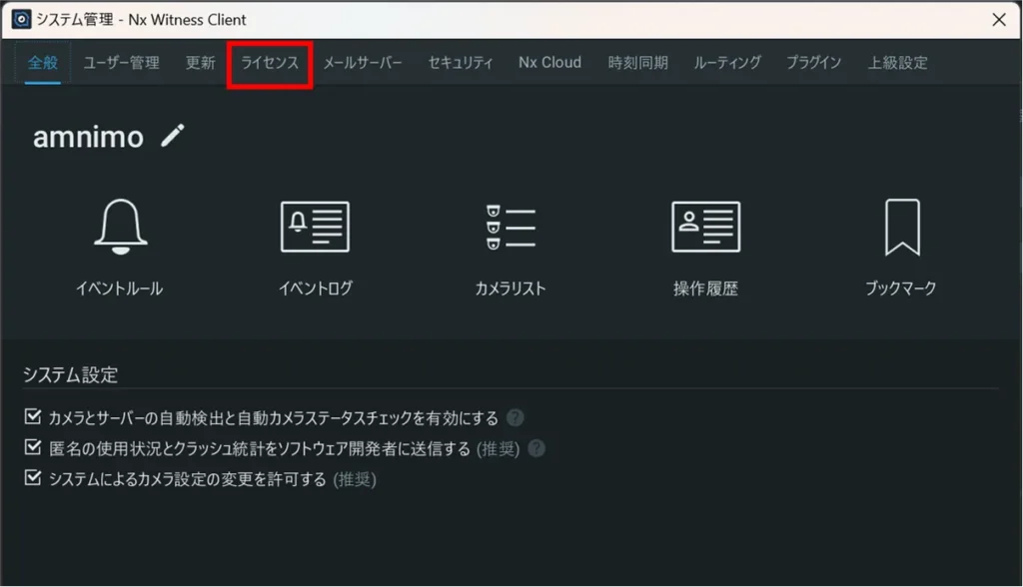Switch to the 上級設定 tab

[x=897, y=63]
